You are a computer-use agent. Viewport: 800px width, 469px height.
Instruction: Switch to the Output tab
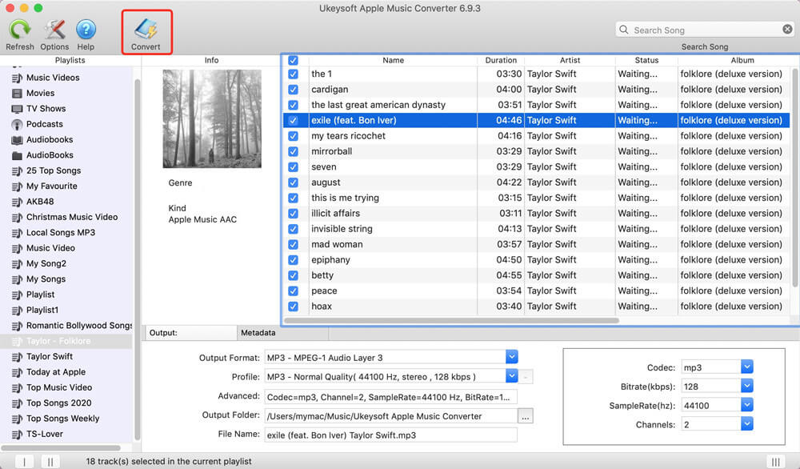point(191,333)
